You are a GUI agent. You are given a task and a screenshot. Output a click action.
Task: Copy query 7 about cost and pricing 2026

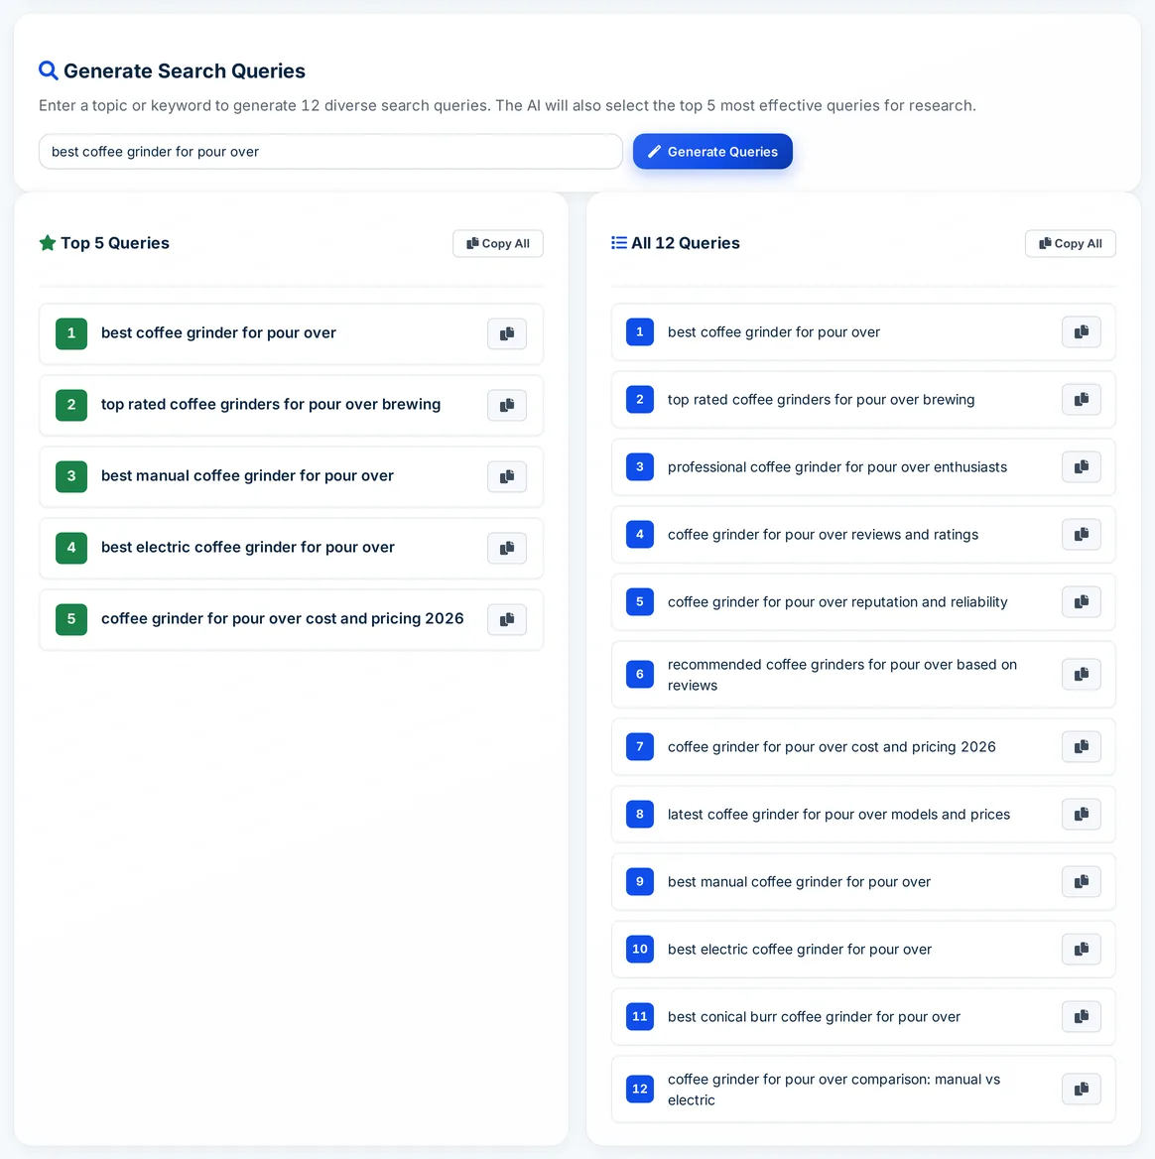point(1082,746)
